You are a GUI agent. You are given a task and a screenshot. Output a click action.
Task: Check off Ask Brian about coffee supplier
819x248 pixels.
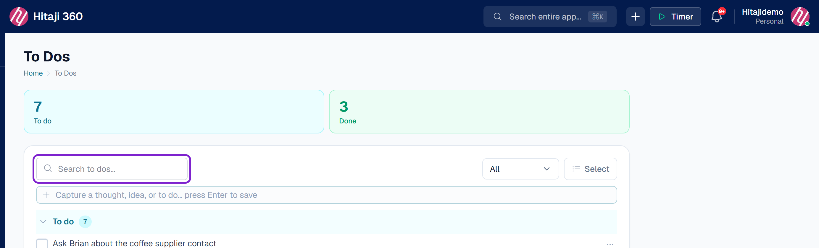[42, 244]
